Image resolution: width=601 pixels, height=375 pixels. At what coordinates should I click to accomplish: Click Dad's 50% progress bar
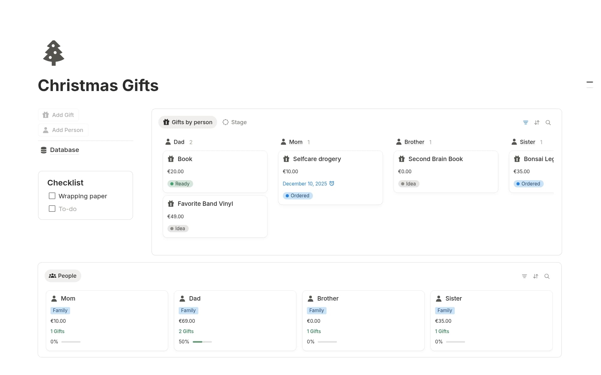click(x=202, y=342)
